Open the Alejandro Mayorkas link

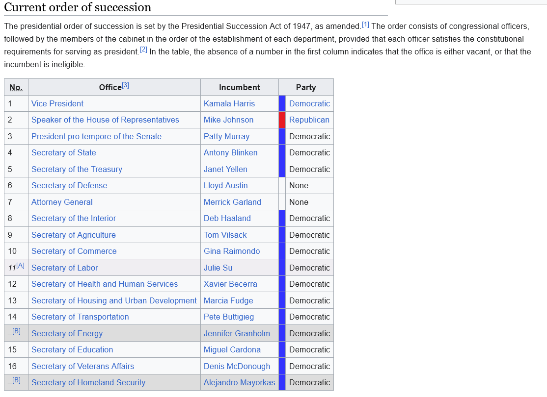click(239, 382)
